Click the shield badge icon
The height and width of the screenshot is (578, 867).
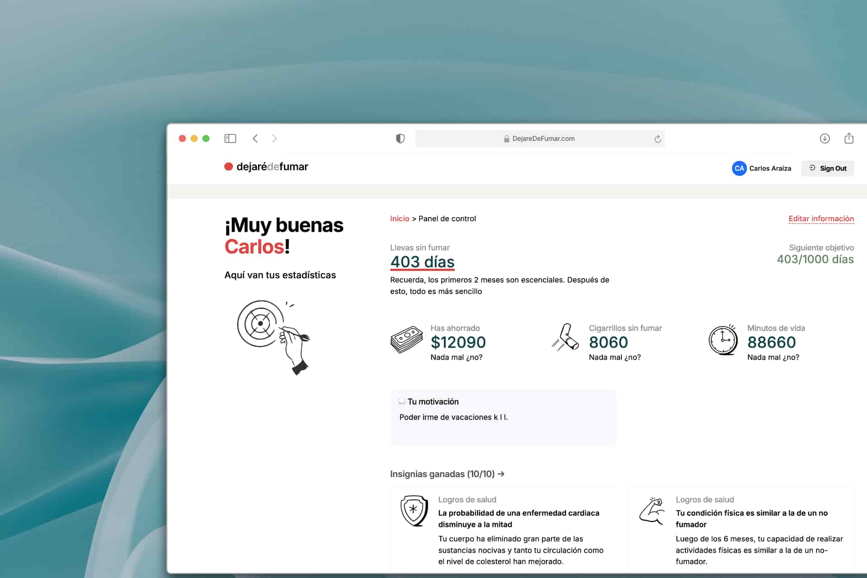[x=414, y=511]
